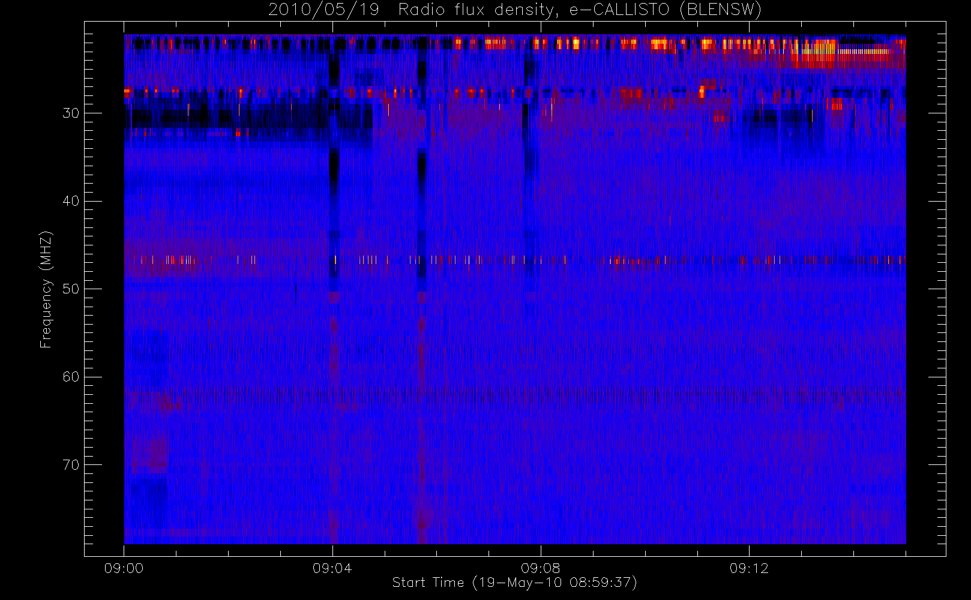Image resolution: width=971 pixels, height=600 pixels.
Task: Select the 09:08 time tick label
Action: 540,568
